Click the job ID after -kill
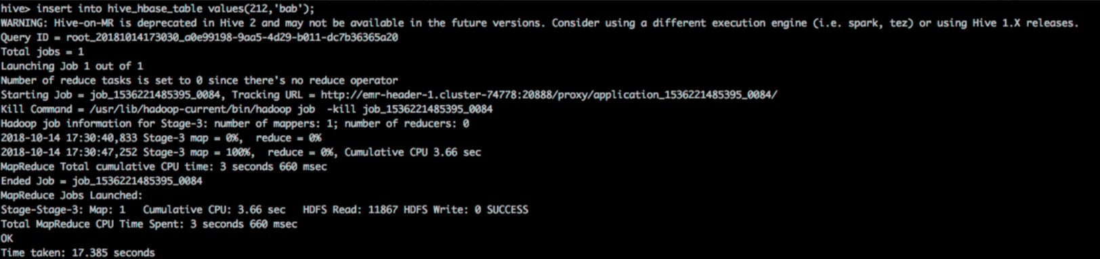This screenshot has width=1100, height=259. [427, 109]
